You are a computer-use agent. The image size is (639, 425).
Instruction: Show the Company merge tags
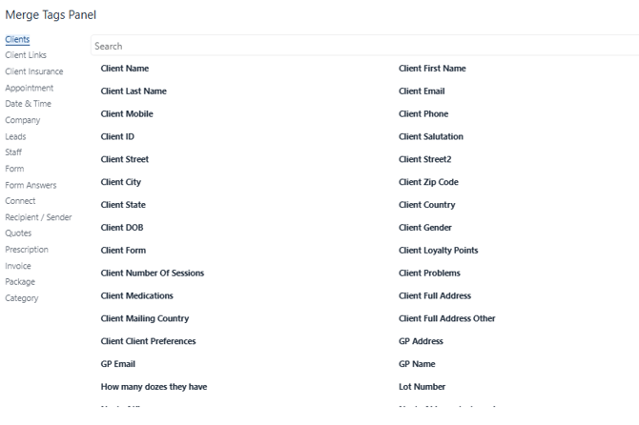click(x=23, y=120)
